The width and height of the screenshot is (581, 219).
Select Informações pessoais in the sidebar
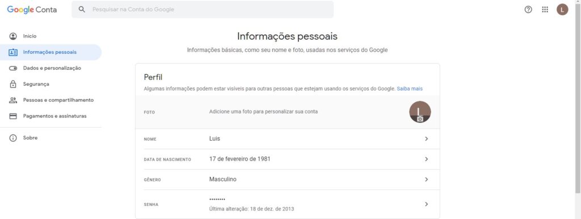pos(50,52)
